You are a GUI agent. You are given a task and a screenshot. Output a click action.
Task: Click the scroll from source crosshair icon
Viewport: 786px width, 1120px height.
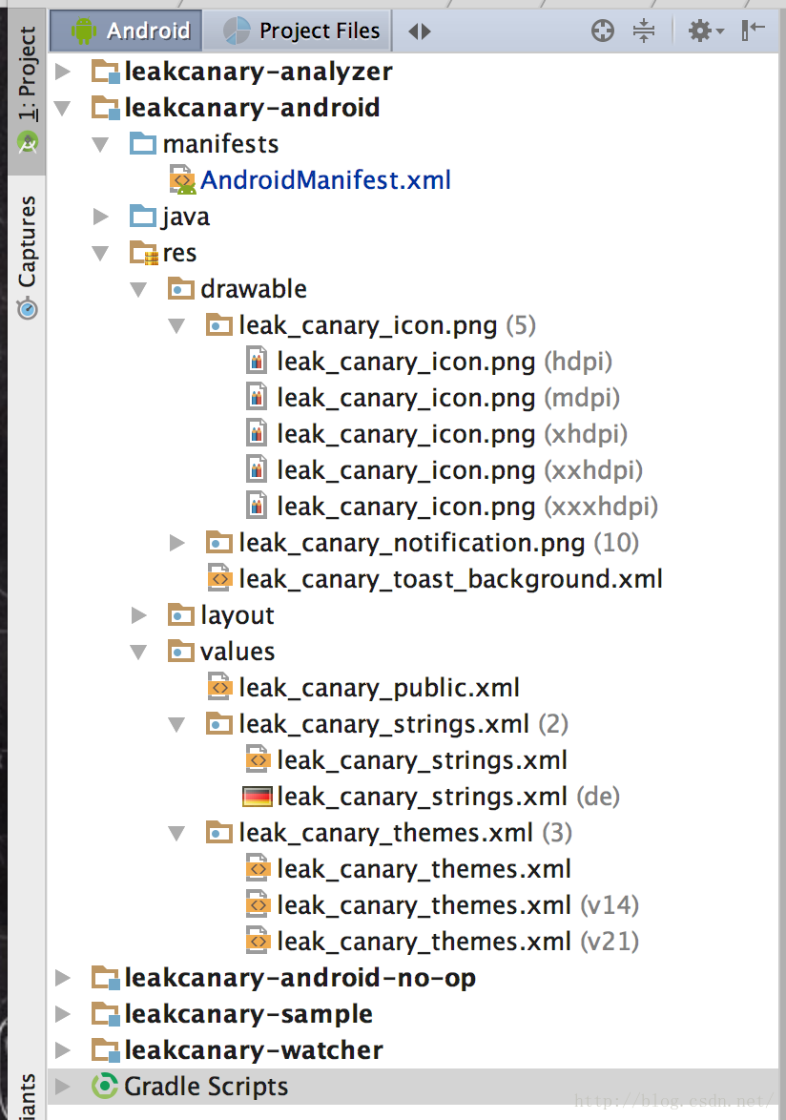pos(603,31)
